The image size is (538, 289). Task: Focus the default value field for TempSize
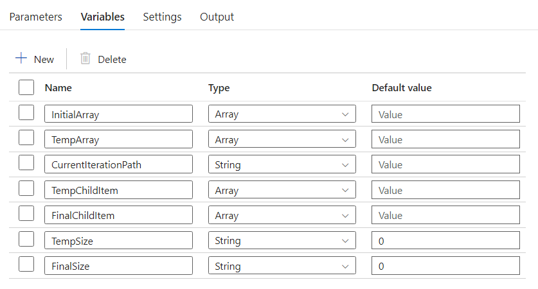445,240
